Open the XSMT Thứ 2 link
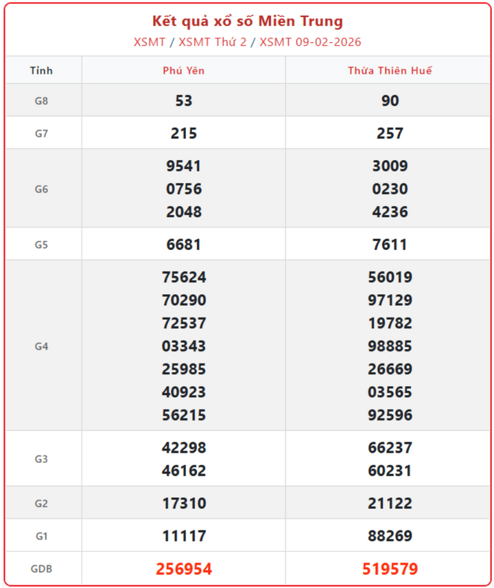 (x=214, y=42)
